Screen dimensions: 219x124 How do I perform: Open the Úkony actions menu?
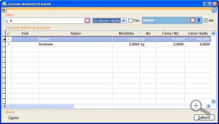13,118
